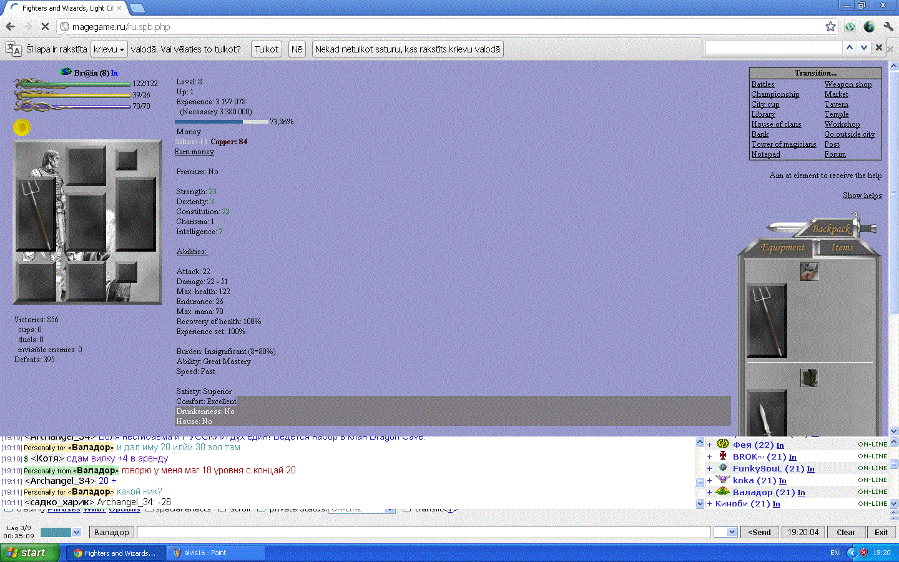Viewport: 899px width, 562px height.
Task: Click the EN language indicator in tray
Action: (835, 553)
